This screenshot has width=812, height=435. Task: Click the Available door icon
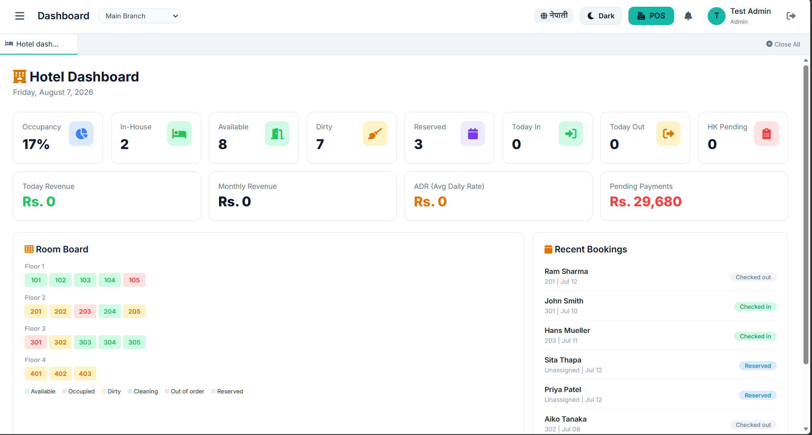277,133
